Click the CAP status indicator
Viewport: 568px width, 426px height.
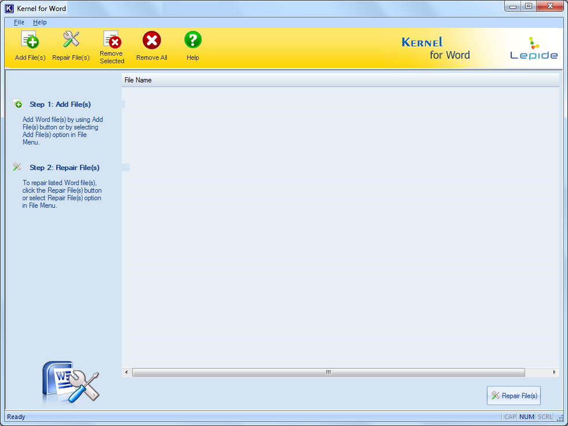(510, 417)
